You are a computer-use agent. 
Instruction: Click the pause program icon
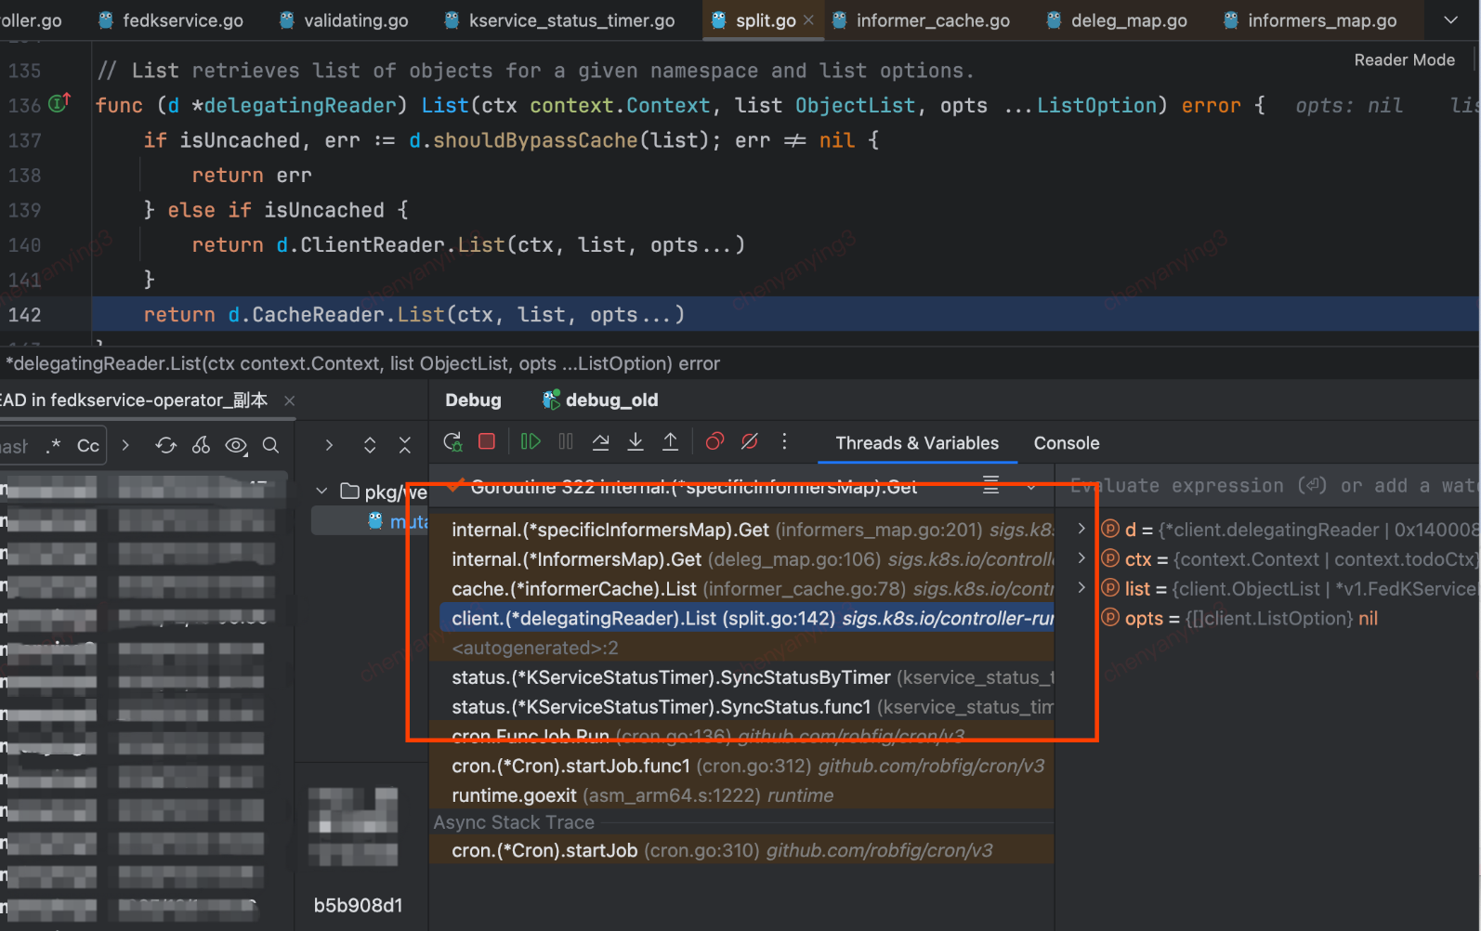click(566, 441)
